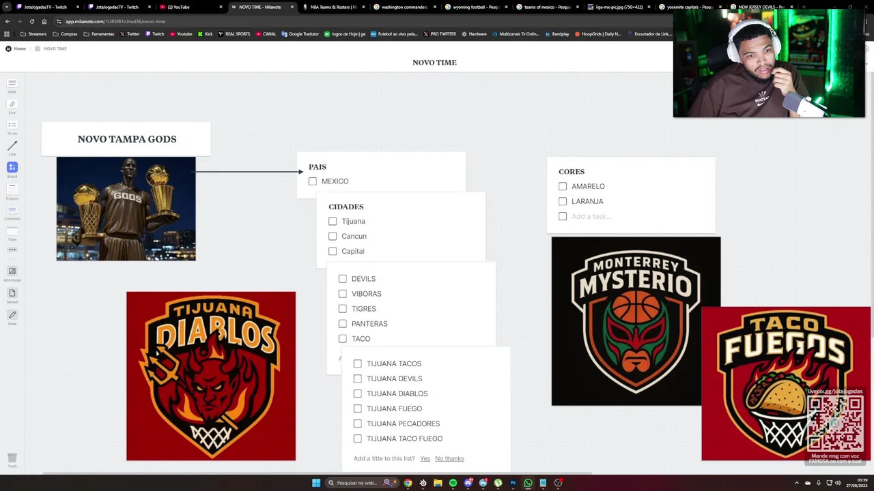Image resolution: width=874 pixels, height=491 pixels.
Task: Click 'No thanks' for list title
Action: 449,458
